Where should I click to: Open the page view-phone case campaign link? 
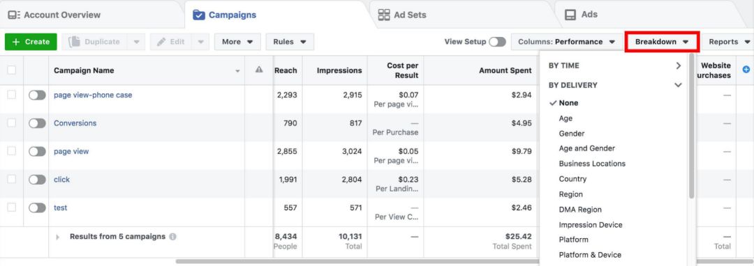[93, 95]
